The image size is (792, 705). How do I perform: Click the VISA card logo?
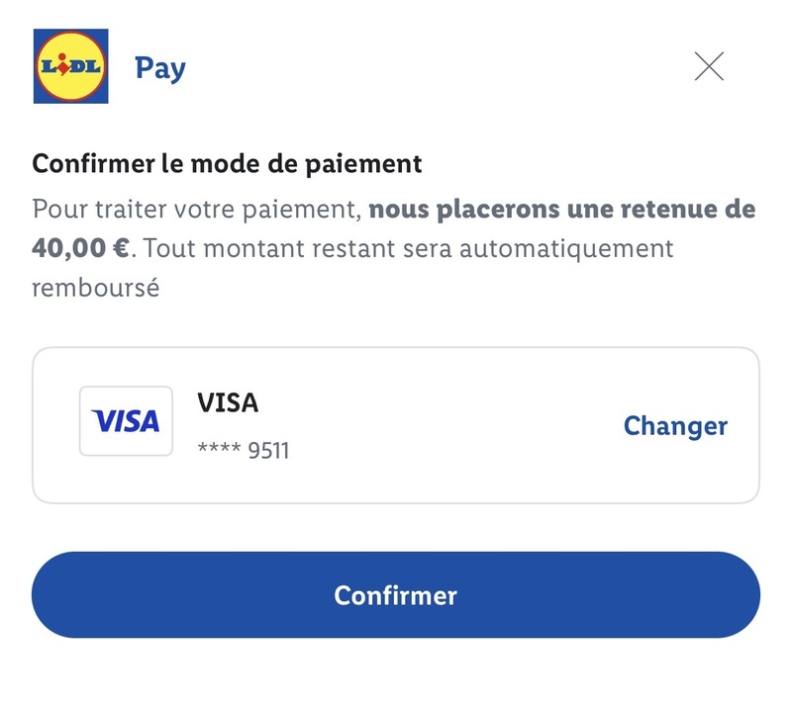click(126, 421)
